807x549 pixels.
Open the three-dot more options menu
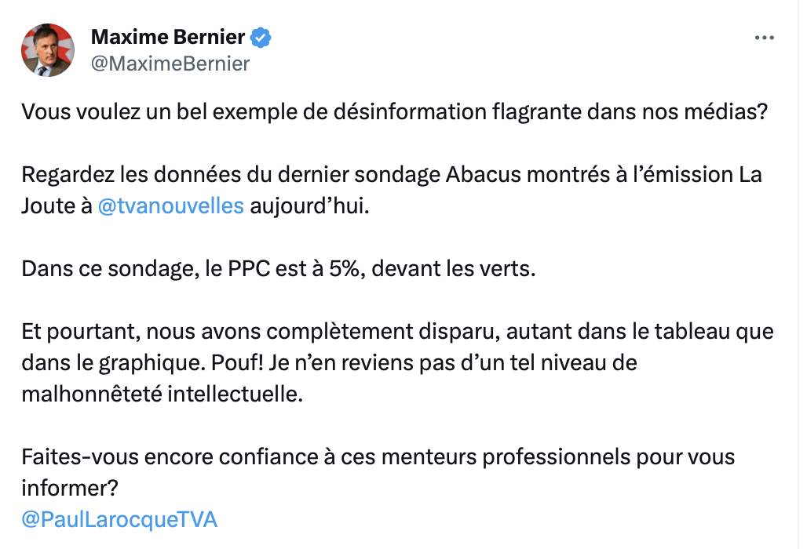pyautogui.click(x=765, y=38)
